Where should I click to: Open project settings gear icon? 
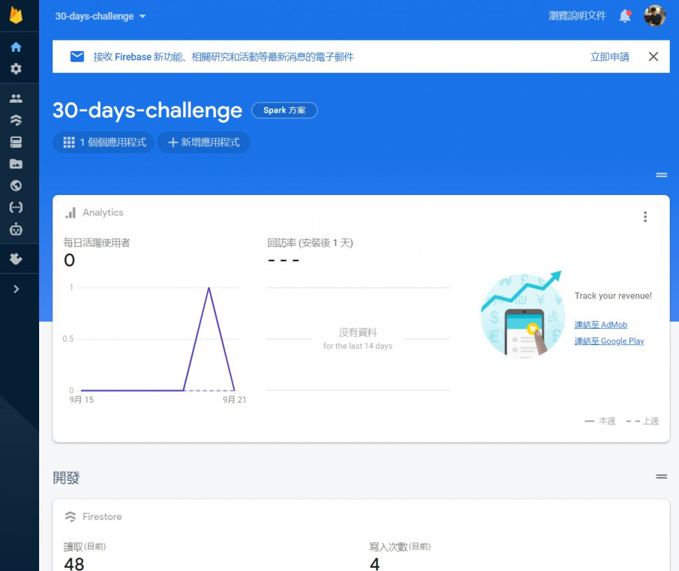point(16,68)
